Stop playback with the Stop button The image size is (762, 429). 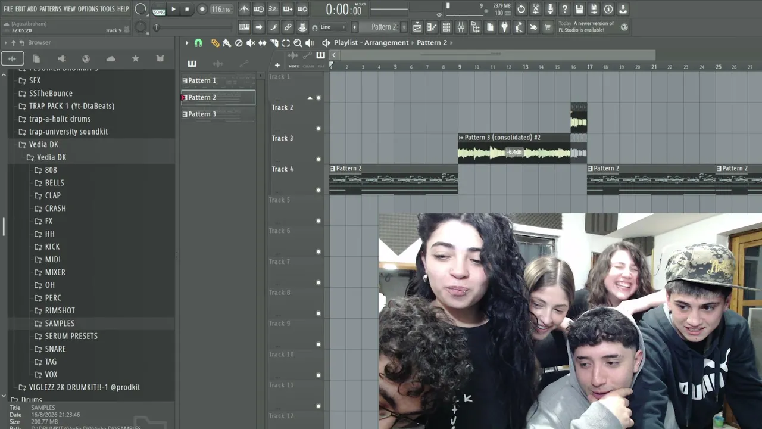click(x=187, y=9)
